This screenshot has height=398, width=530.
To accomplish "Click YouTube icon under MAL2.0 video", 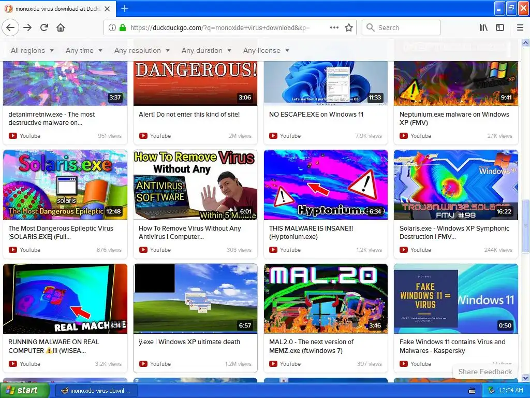I will pyautogui.click(x=273, y=364).
